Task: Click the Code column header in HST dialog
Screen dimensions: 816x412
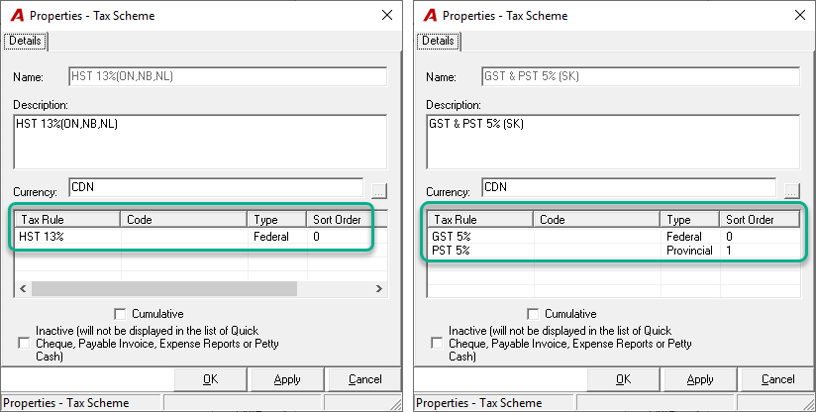Action: (x=184, y=220)
